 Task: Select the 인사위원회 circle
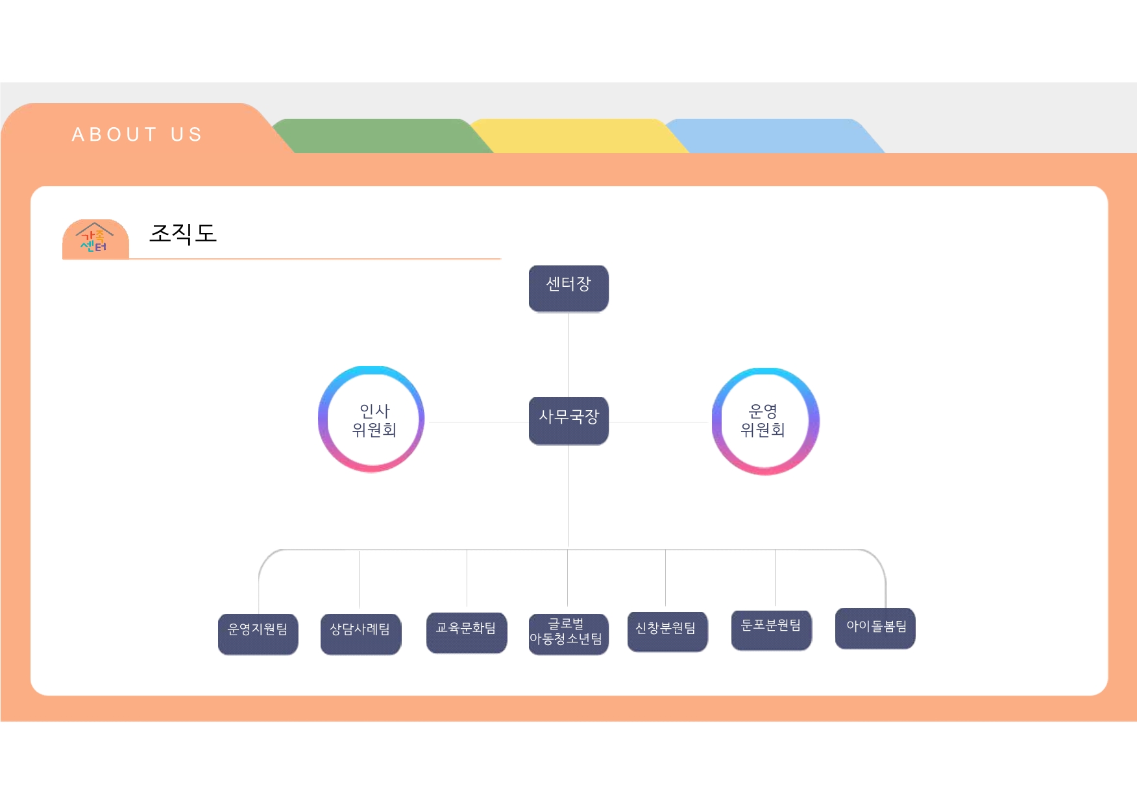pyautogui.click(x=372, y=420)
